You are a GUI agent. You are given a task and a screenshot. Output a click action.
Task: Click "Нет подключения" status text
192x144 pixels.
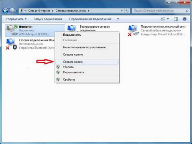[x=31, y=44]
